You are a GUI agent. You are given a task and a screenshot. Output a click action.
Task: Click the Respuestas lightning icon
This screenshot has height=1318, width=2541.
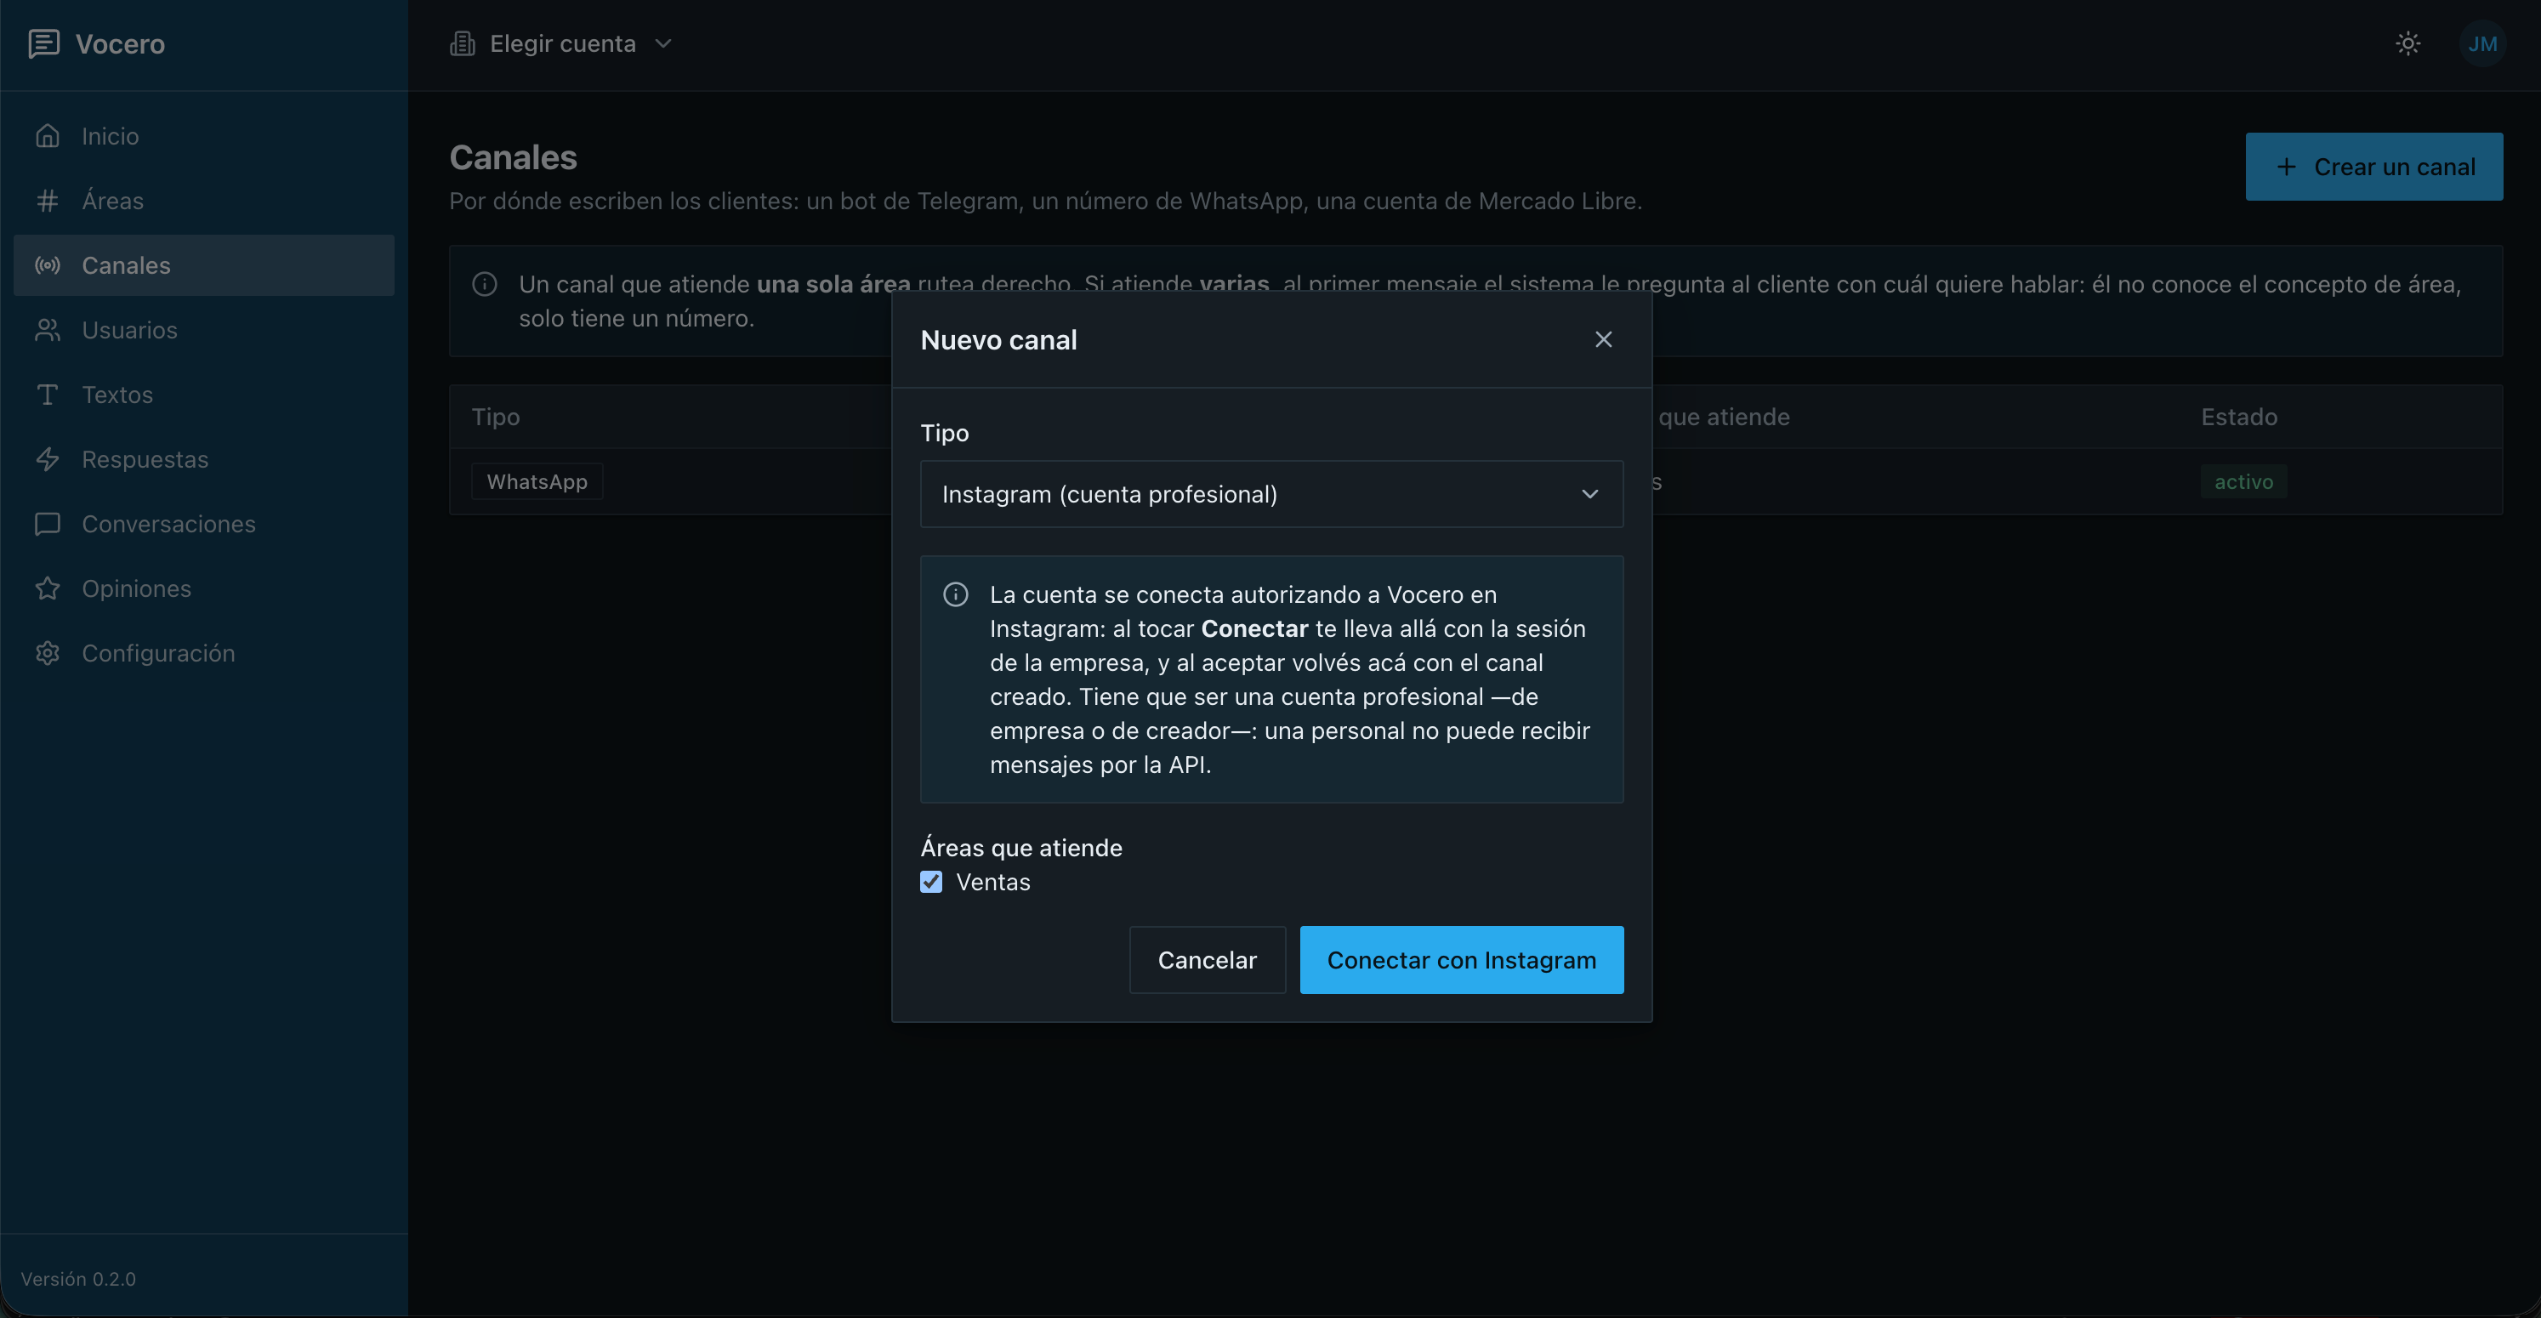(x=48, y=458)
